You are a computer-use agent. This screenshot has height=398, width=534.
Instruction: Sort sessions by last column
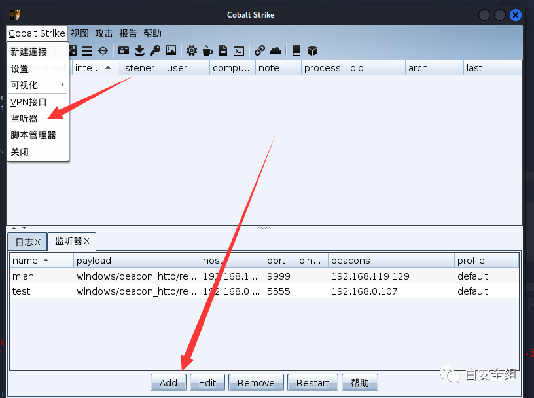click(493, 68)
